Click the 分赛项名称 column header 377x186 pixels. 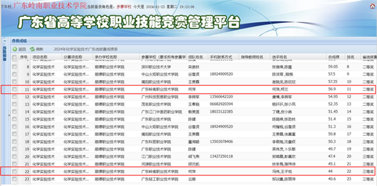77,57
